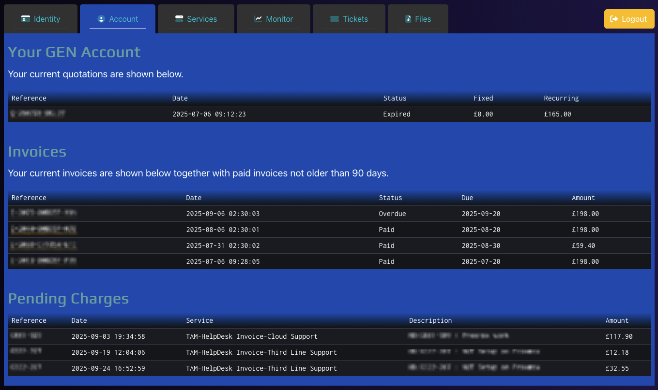
Task: Open the Files tab
Action: [418, 19]
